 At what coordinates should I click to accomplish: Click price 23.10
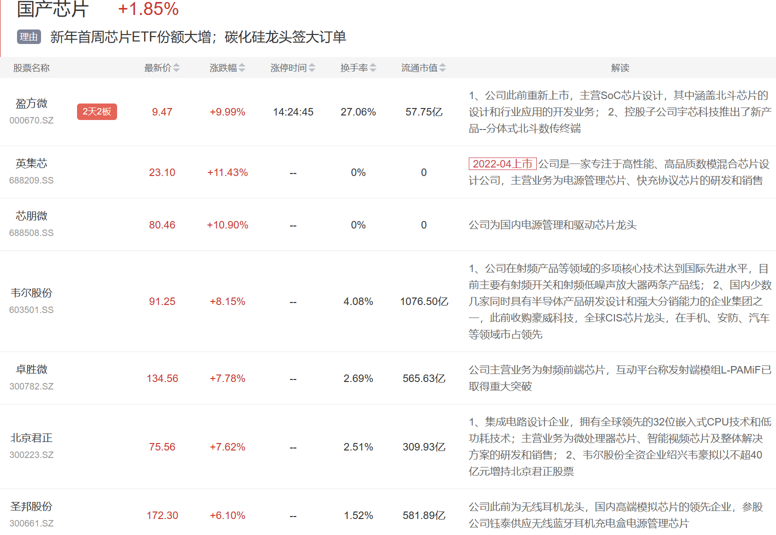162,172
